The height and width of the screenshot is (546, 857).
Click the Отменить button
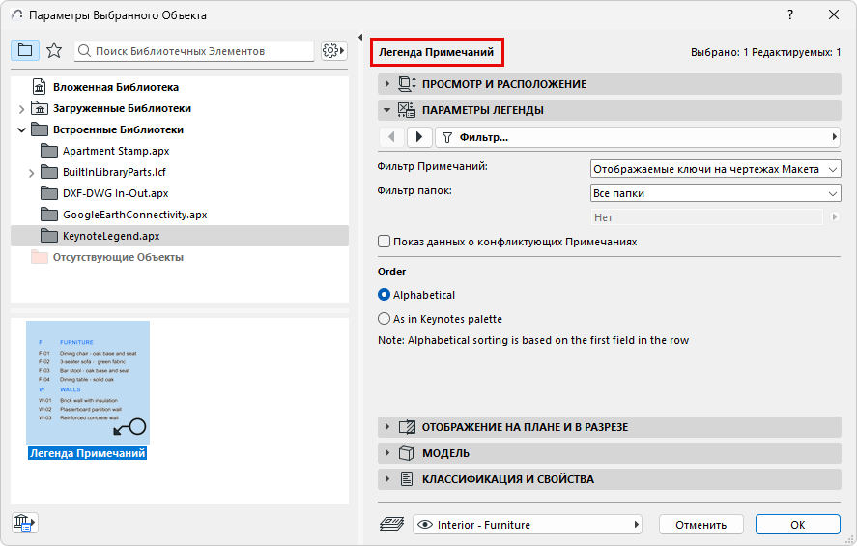click(x=700, y=525)
